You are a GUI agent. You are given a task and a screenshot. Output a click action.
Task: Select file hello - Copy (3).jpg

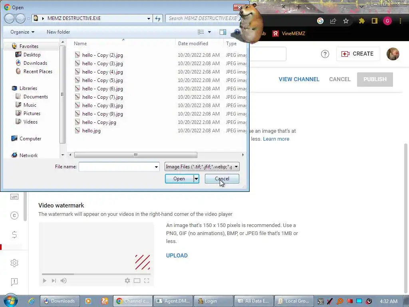click(102, 64)
